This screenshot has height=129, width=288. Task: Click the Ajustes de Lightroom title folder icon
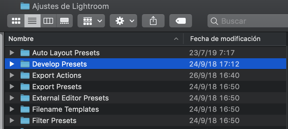(x=25, y=6)
